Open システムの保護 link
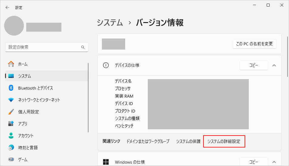This screenshot has height=166, width=289. [x=188, y=141]
